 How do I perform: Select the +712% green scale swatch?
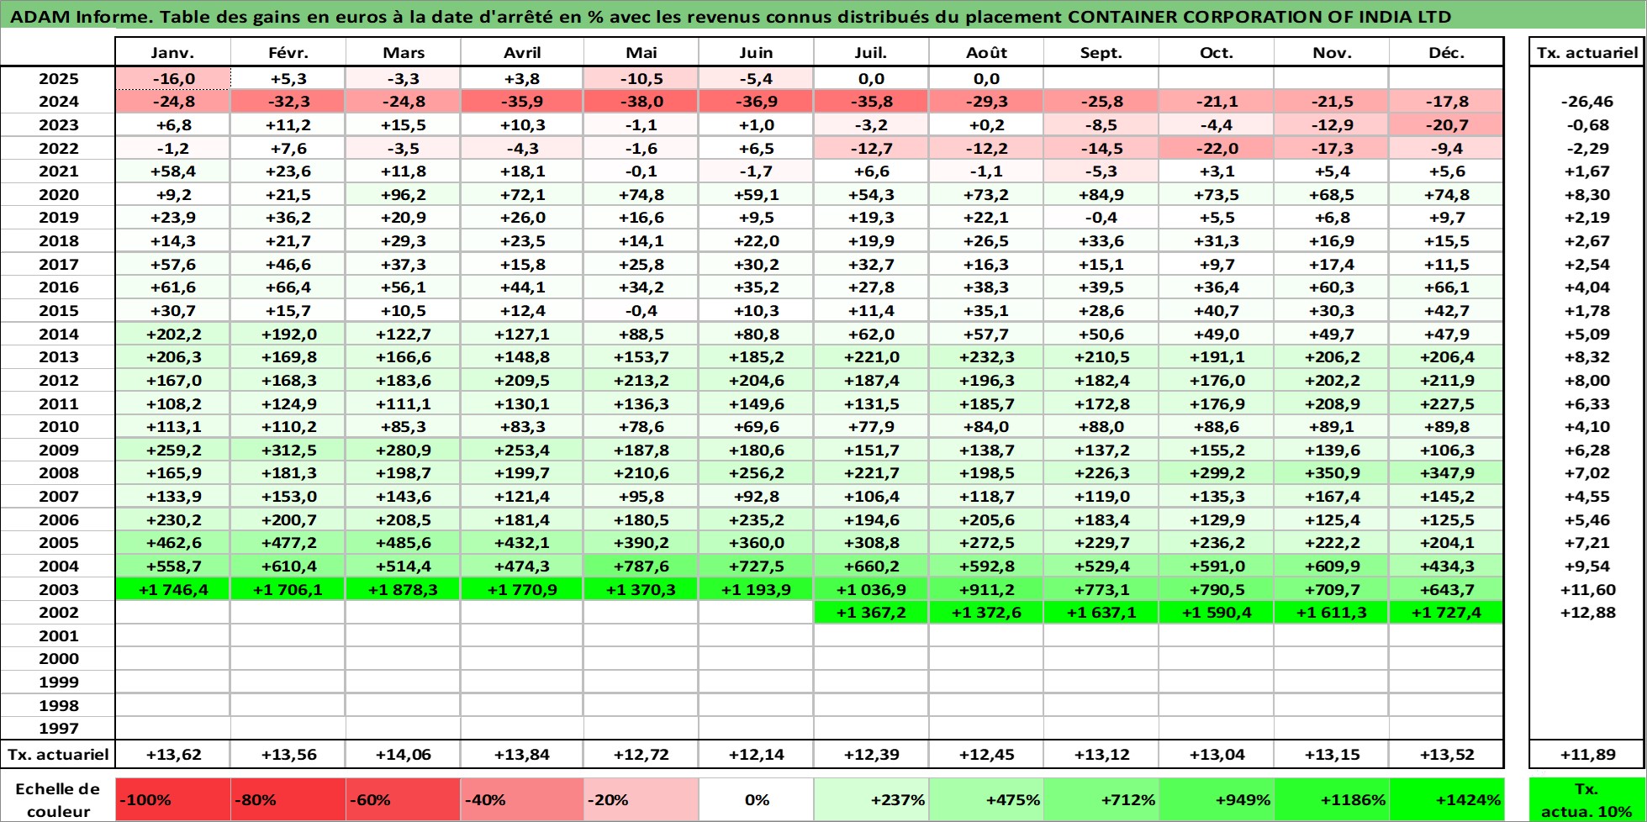[x=1101, y=800]
